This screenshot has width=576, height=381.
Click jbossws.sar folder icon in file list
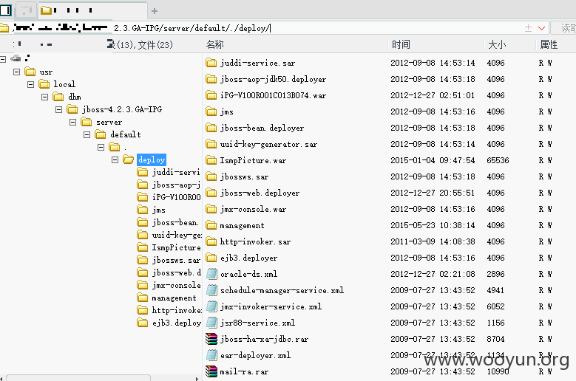211,176
